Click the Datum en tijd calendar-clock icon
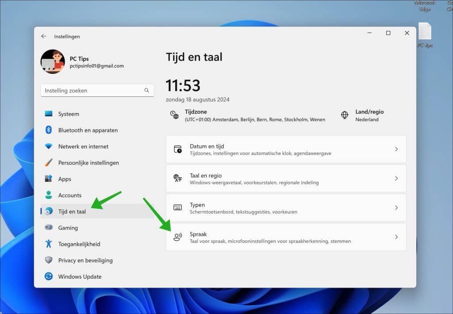The height and width of the screenshot is (314, 453). 178,149
